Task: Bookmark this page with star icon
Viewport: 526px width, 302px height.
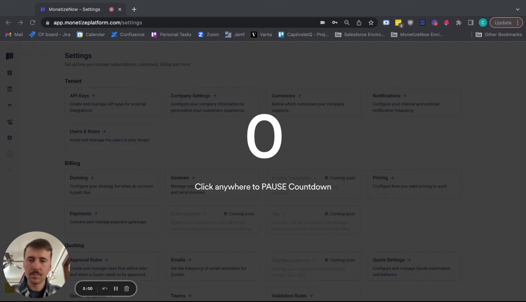Action: tap(371, 23)
